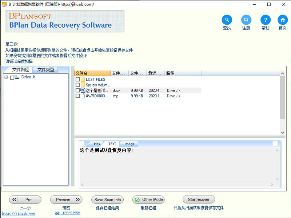Click the BPlan Data Recovery Software banner
Image resolution: width=291 pixels, height=218 pixels.
(65, 21)
